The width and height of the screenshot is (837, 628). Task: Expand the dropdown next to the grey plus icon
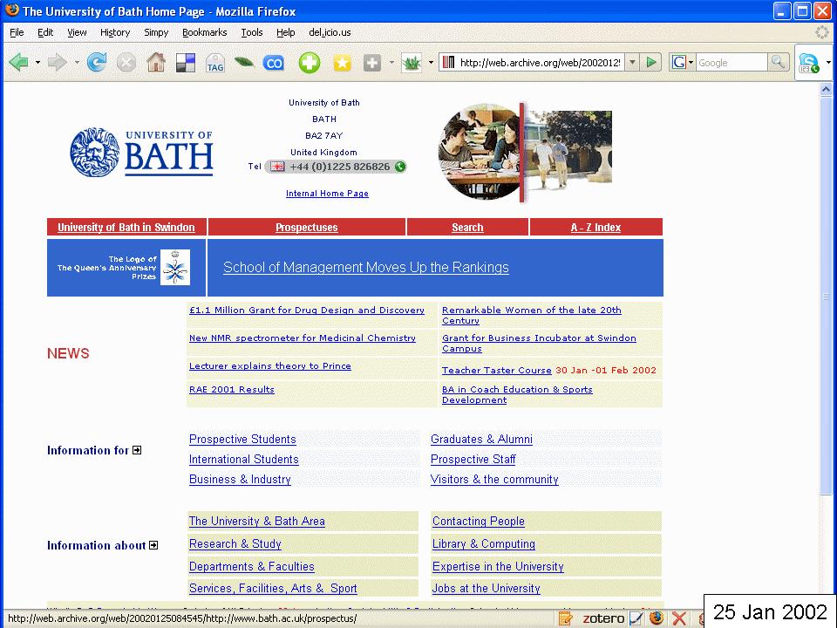391,63
